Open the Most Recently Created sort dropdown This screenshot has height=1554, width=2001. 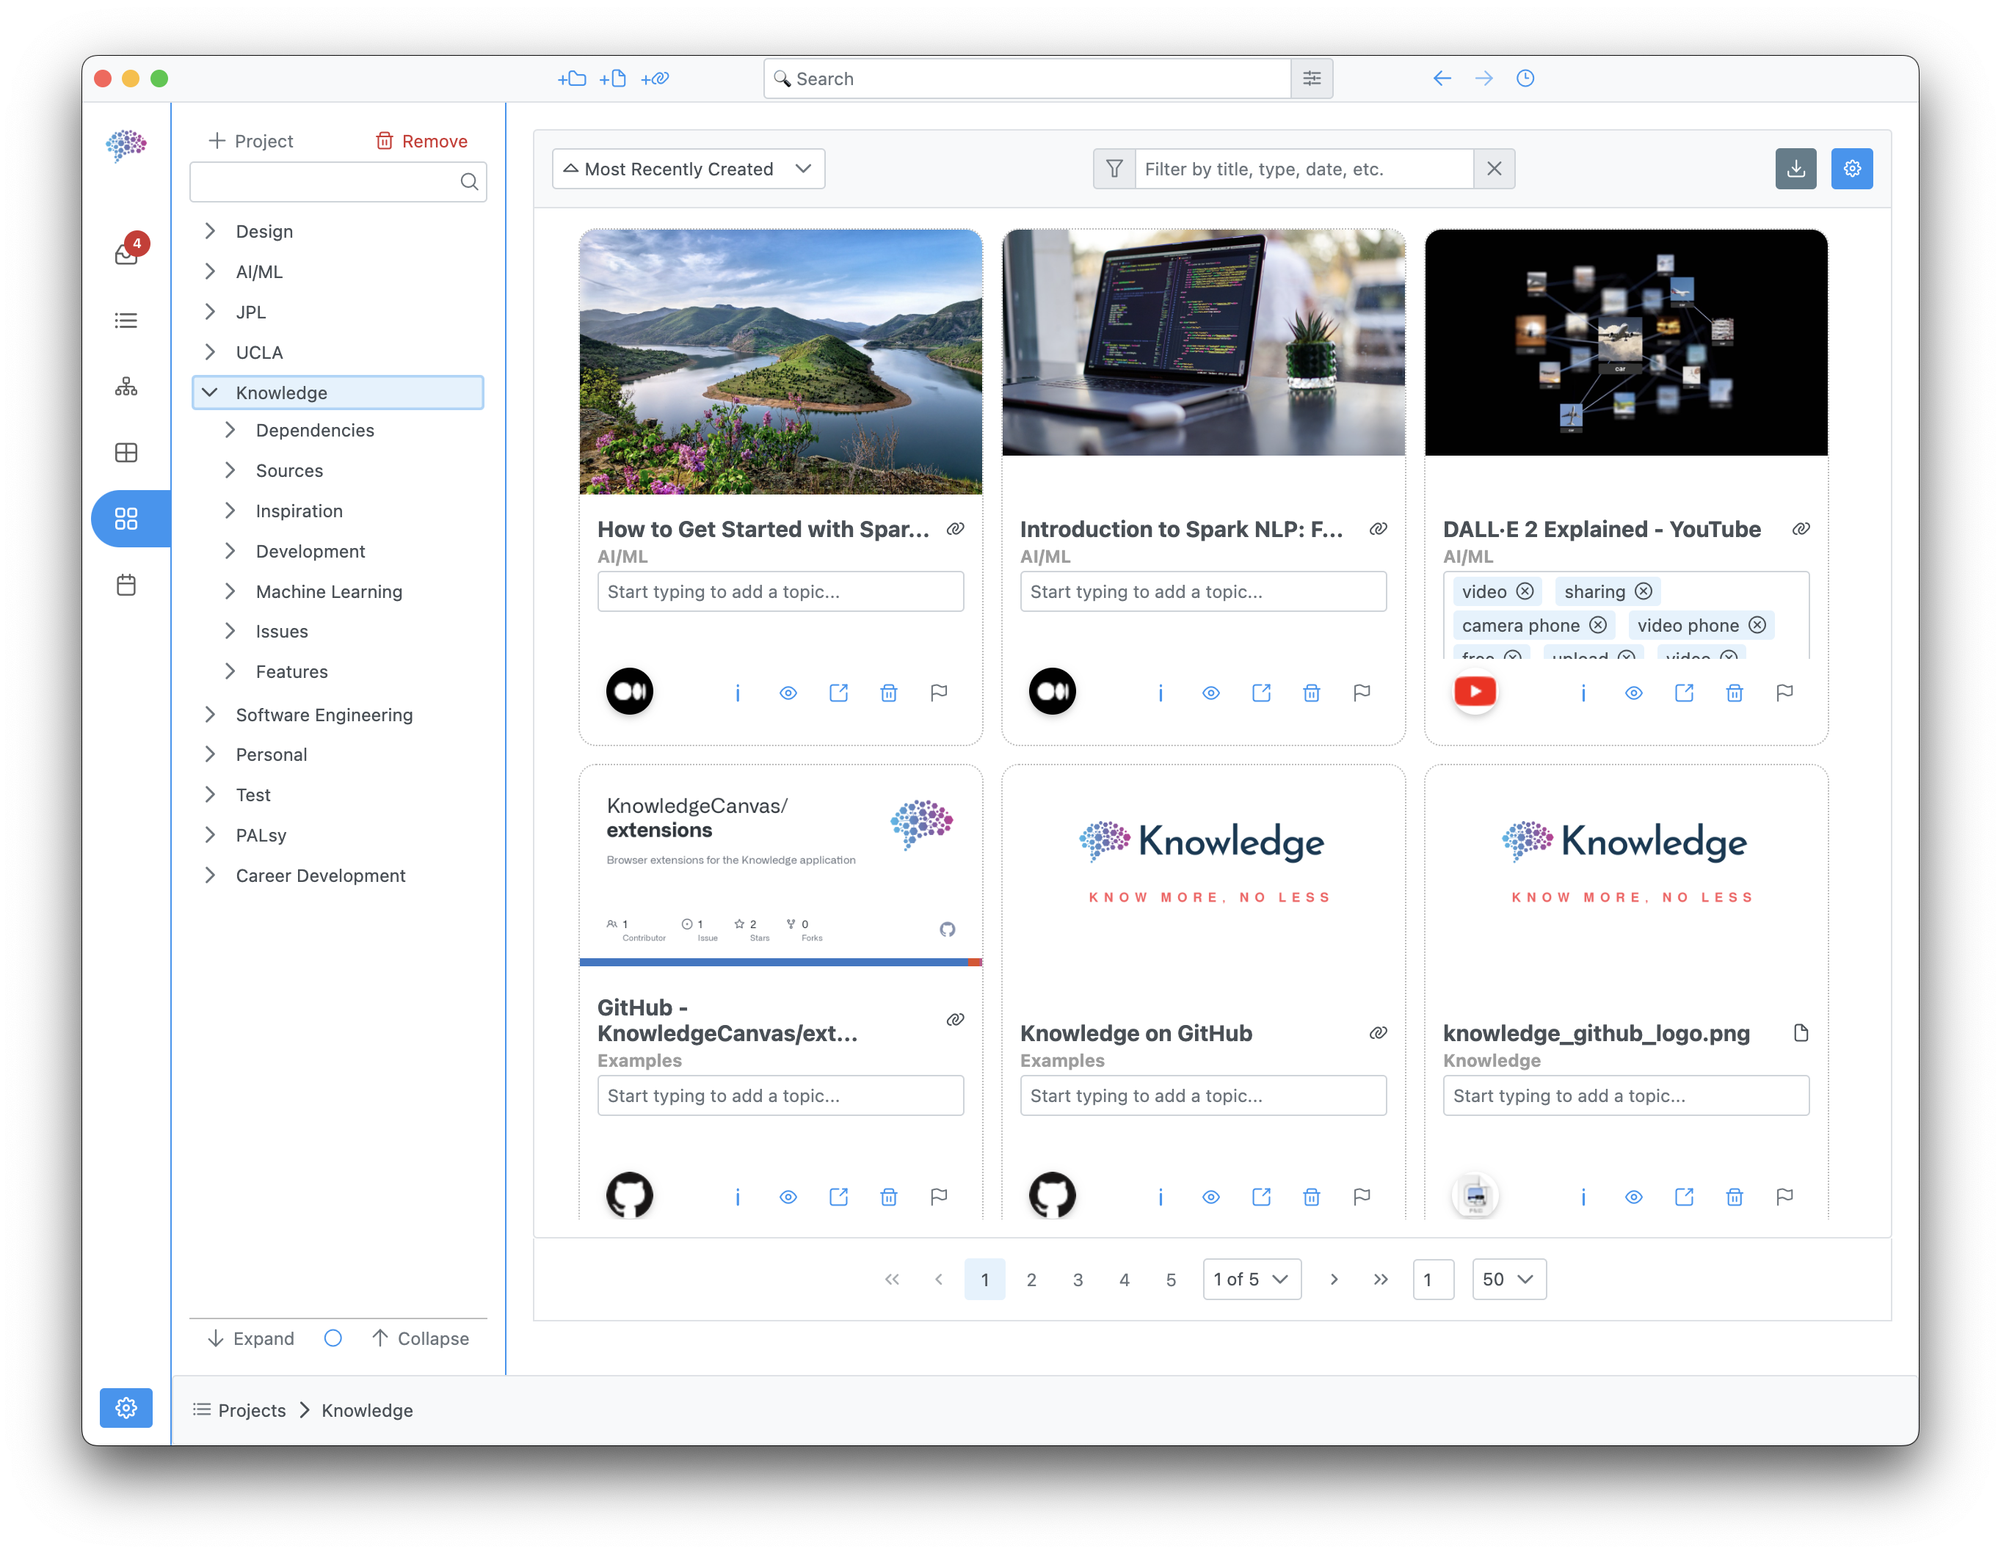pos(688,169)
